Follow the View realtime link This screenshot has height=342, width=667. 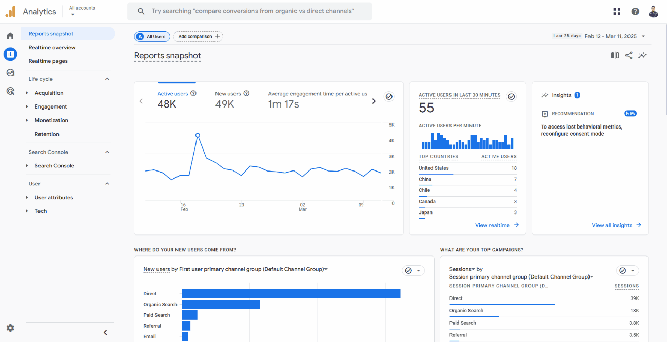pyautogui.click(x=497, y=225)
